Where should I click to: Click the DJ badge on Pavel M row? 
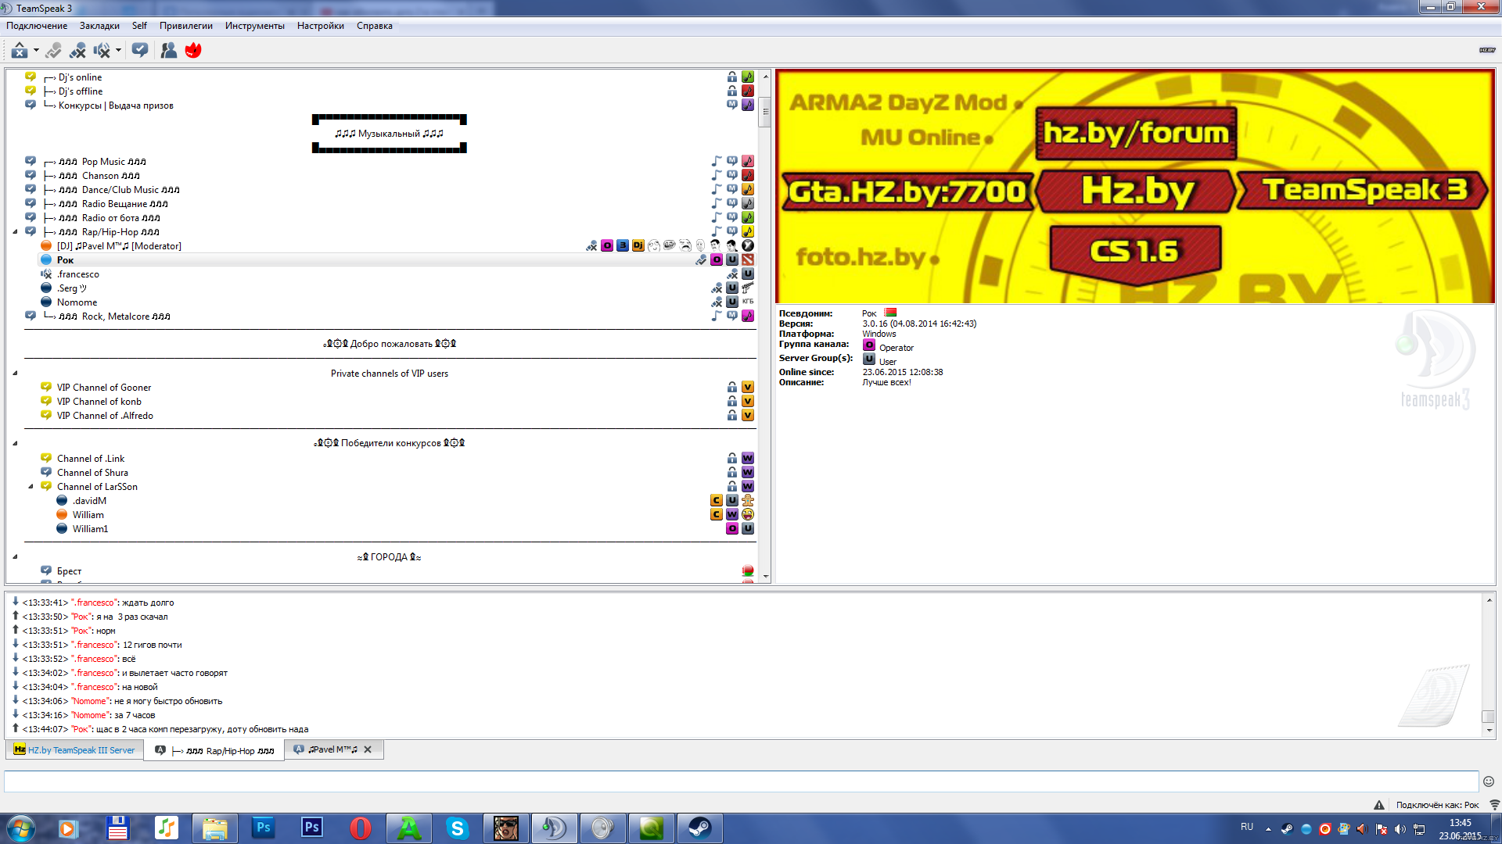638,246
